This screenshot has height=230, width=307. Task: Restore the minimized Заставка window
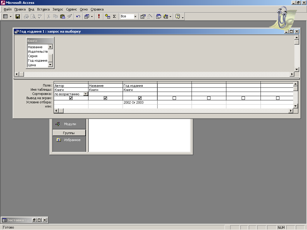(34, 220)
